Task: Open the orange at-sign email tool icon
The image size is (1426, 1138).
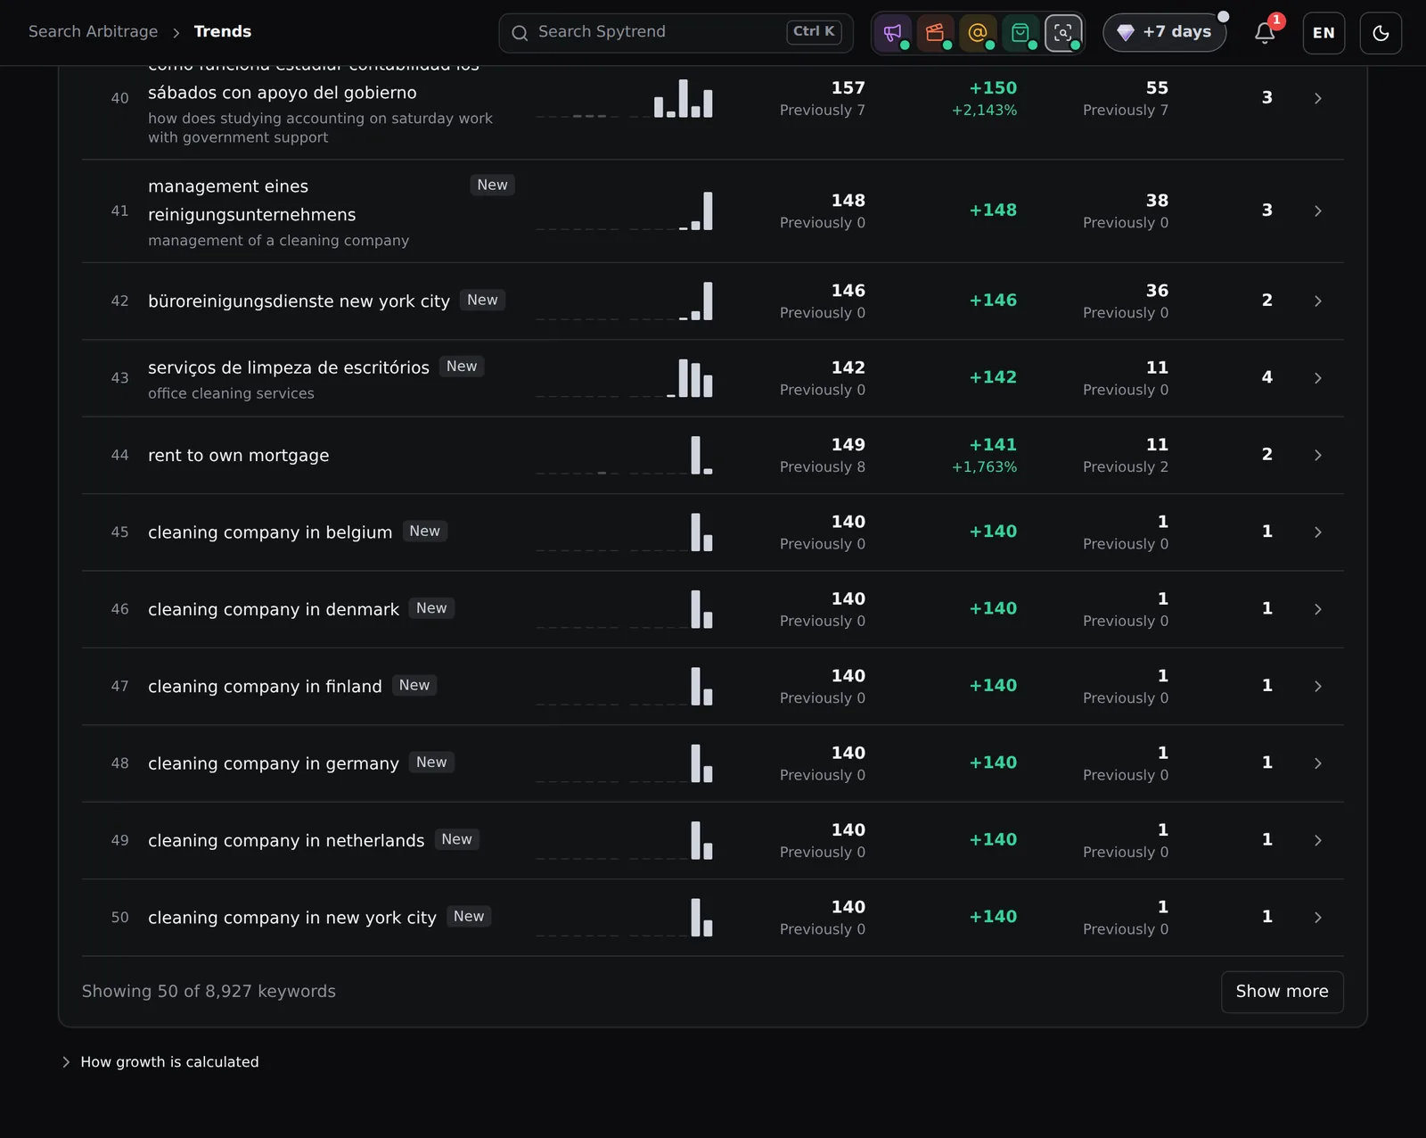Action: pos(978,33)
